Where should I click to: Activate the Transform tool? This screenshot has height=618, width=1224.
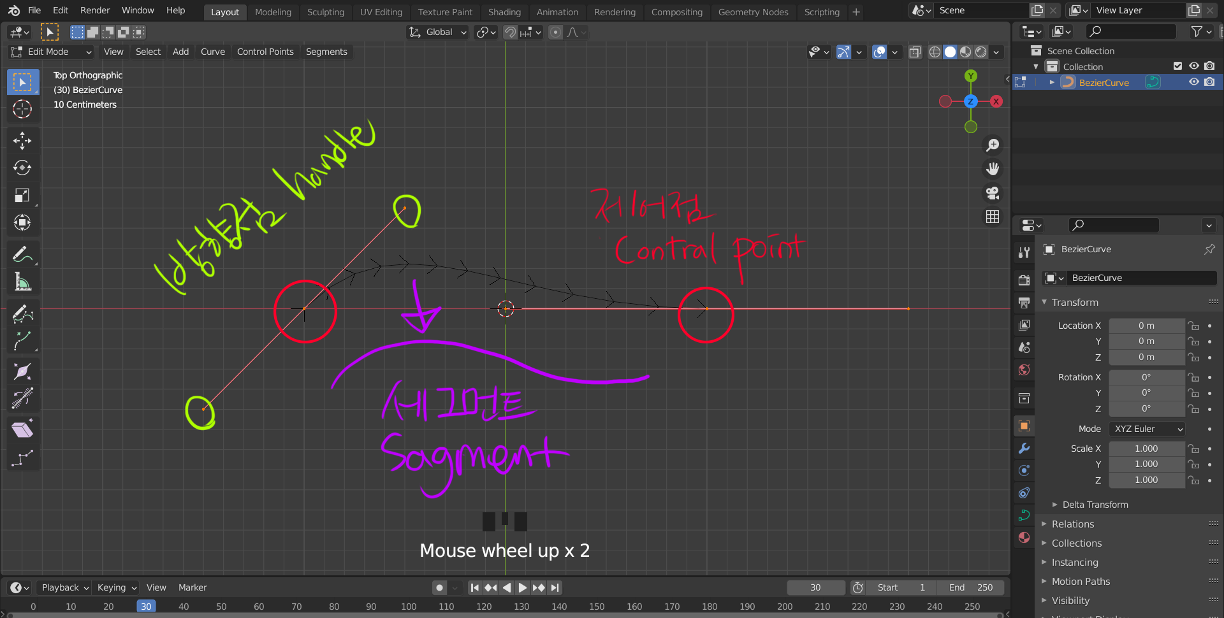click(x=22, y=222)
